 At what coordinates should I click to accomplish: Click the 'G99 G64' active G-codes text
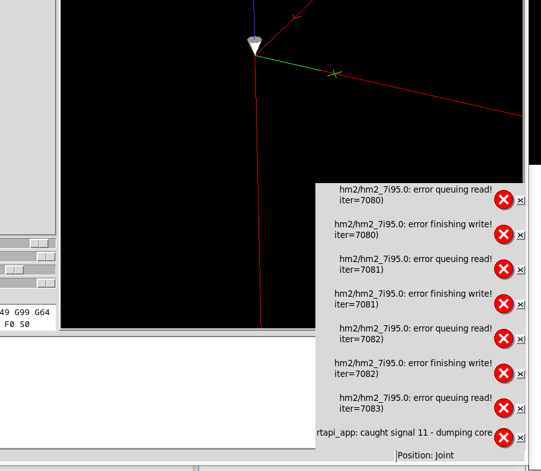pyautogui.click(x=32, y=313)
